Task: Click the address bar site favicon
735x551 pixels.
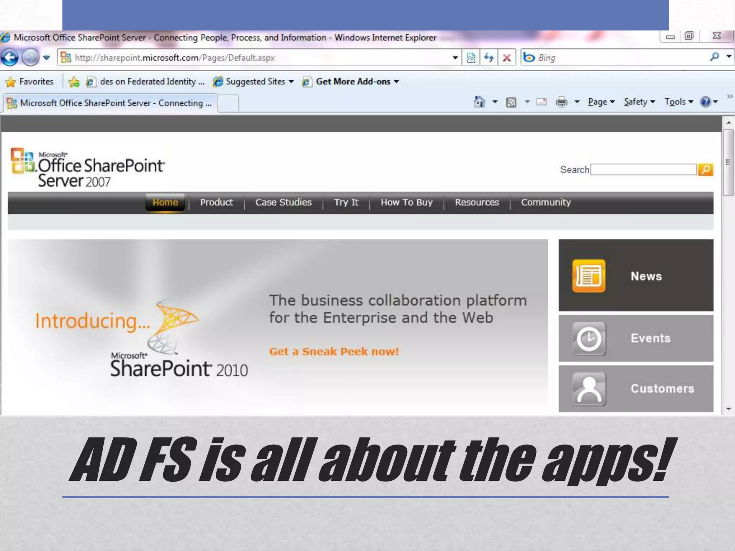Action: pyautogui.click(x=66, y=57)
